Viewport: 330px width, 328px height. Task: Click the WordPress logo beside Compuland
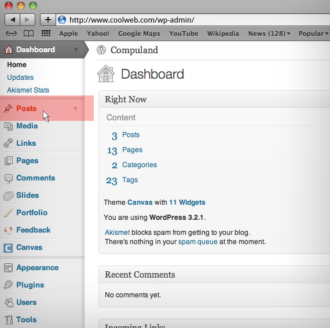[101, 50]
